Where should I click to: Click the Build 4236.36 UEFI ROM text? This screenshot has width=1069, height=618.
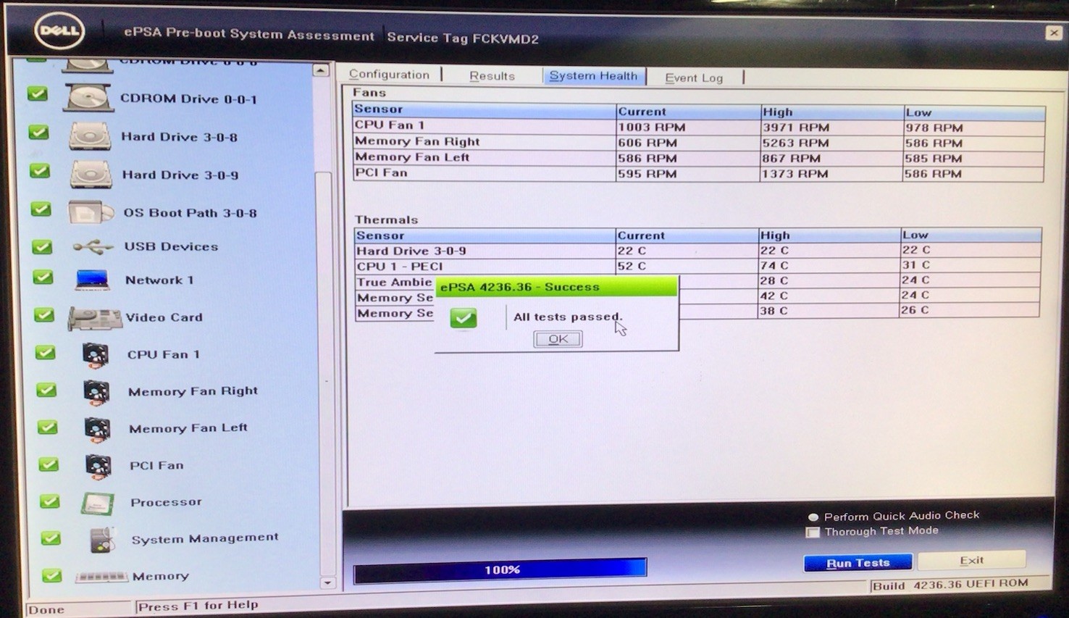click(x=950, y=584)
